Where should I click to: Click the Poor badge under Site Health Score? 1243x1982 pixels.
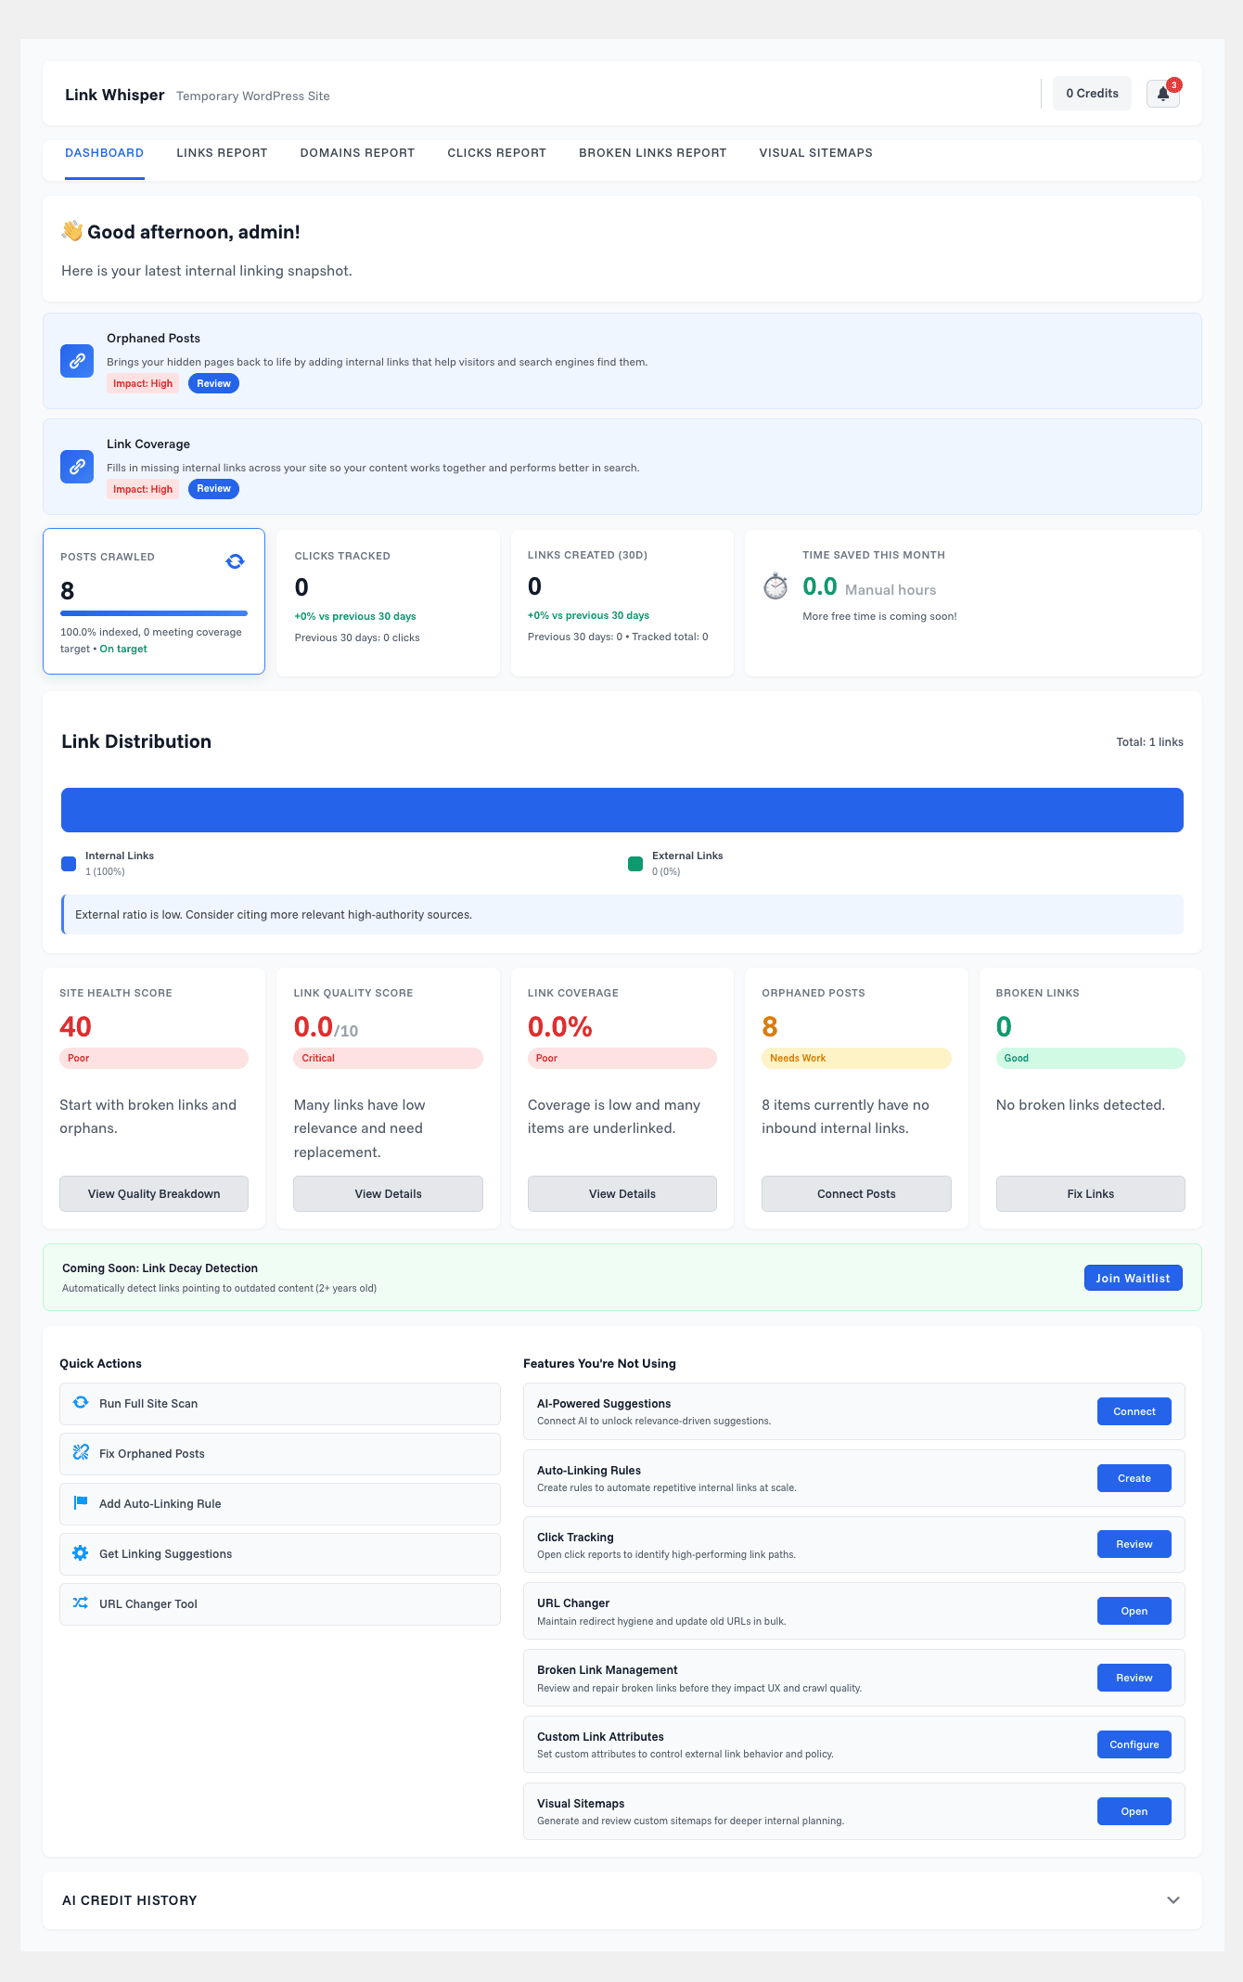click(154, 1058)
